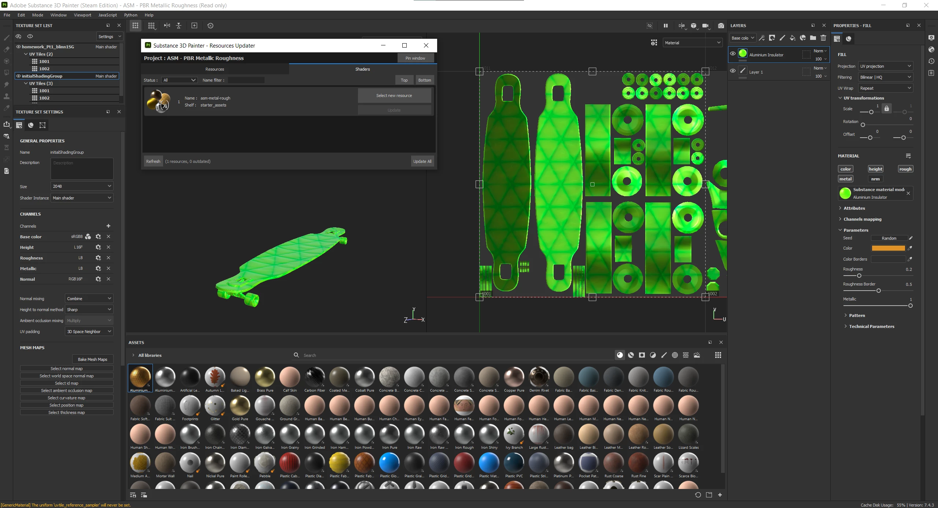The height and width of the screenshot is (508, 938).
Task: Open the Viewport menu
Action: [82, 15]
